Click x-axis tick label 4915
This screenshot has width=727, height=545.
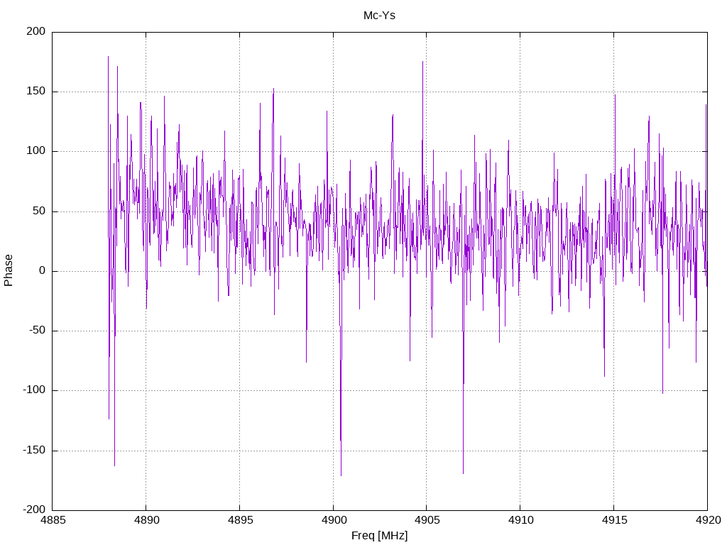614,520
